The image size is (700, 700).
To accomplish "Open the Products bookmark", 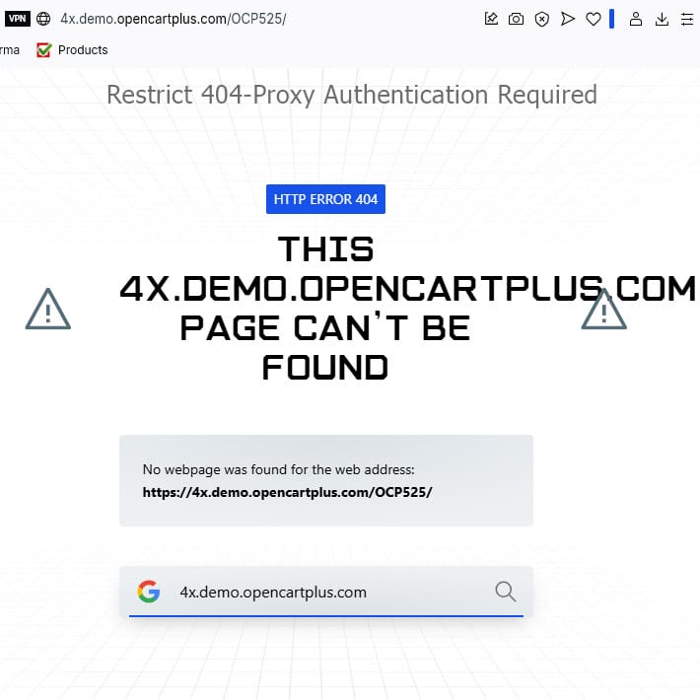I will (72, 50).
